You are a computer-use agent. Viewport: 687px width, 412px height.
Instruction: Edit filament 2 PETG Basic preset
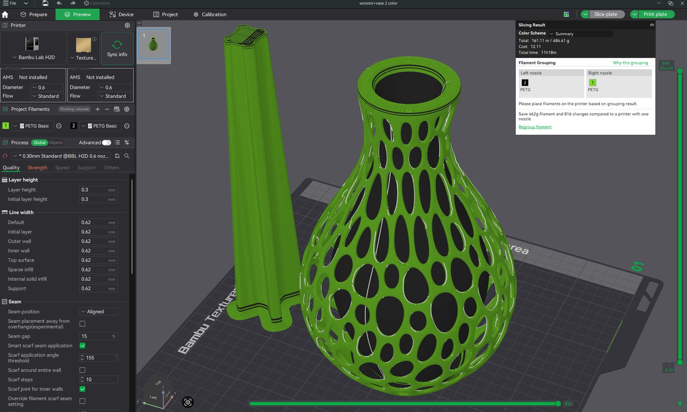click(127, 126)
